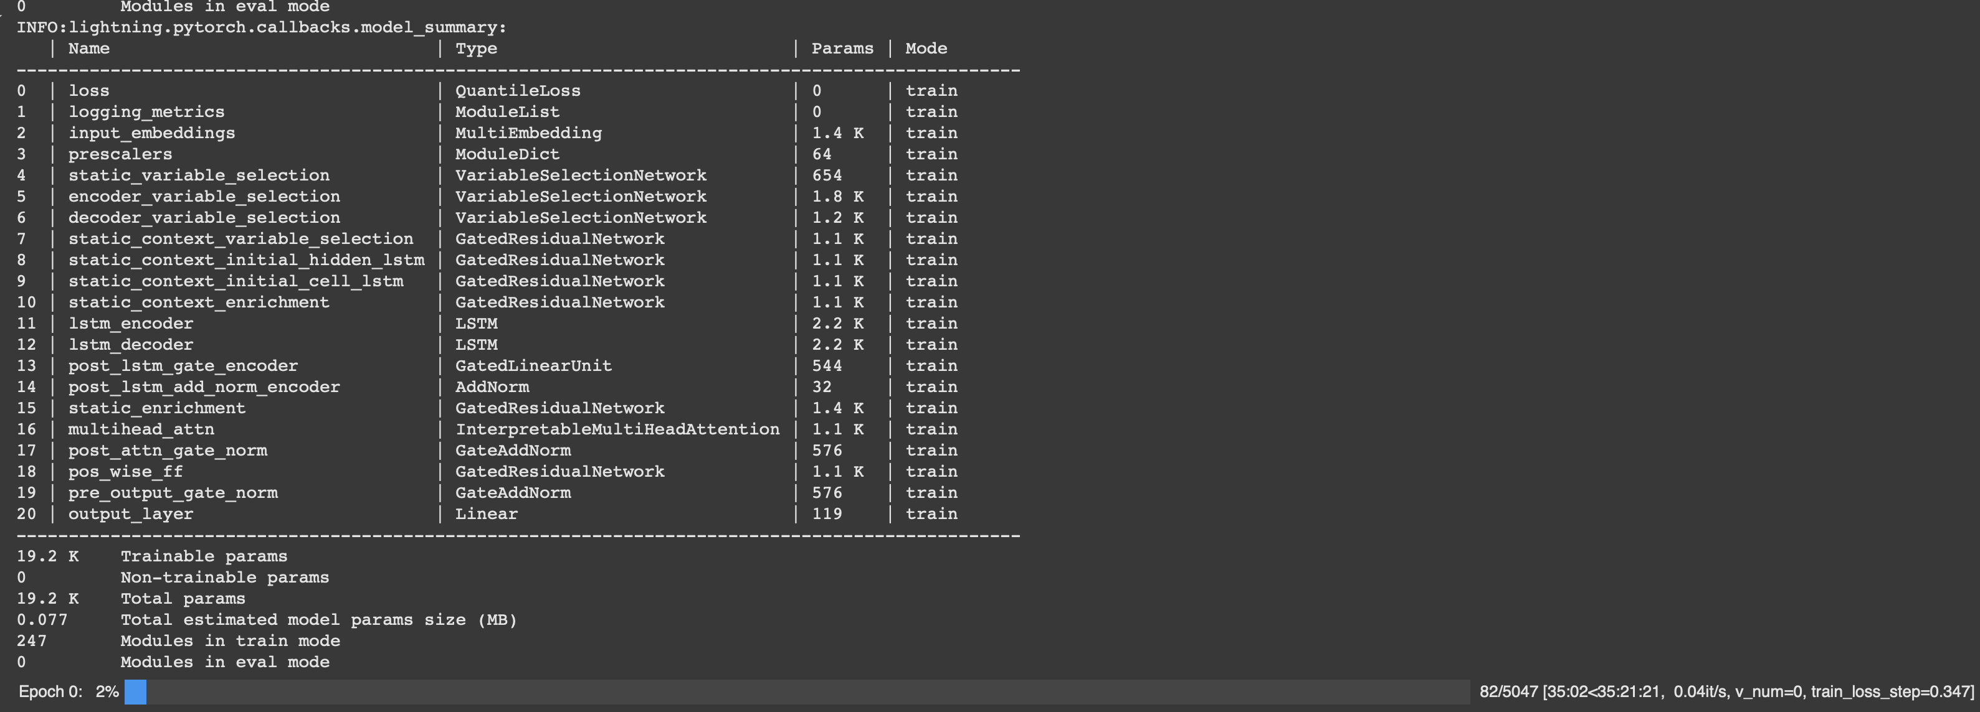The width and height of the screenshot is (1980, 712).
Task: Click the Params column header
Action: pos(842,49)
